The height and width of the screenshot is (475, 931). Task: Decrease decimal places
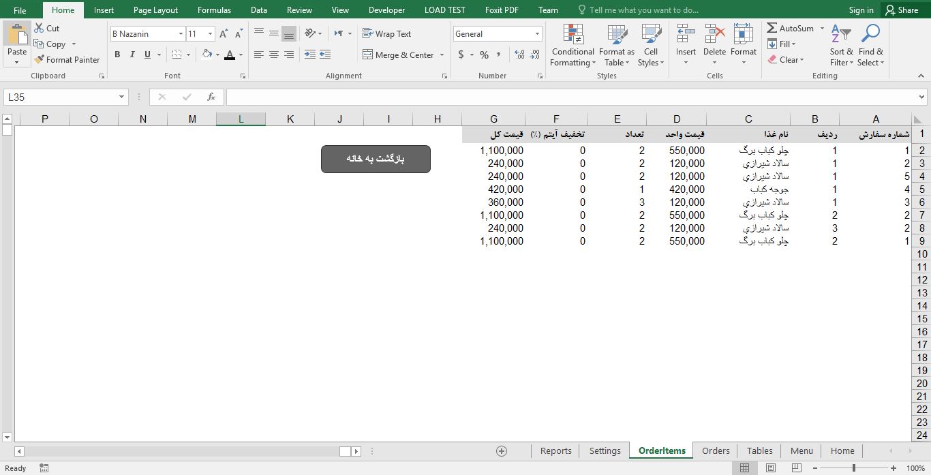tap(534, 55)
